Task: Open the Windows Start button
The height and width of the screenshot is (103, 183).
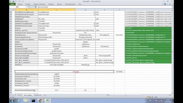Action: tap(12, 101)
